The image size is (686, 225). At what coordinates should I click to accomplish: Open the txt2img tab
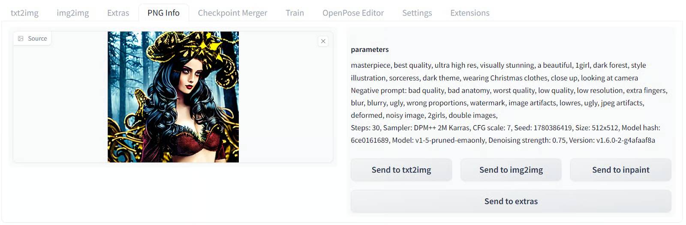coord(24,13)
